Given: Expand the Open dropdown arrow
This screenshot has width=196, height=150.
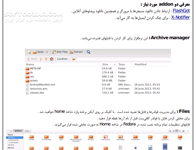Looking at the screenshot, I should [47, 52].
